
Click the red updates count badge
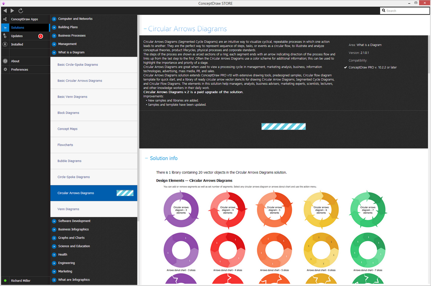click(x=40, y=36)
